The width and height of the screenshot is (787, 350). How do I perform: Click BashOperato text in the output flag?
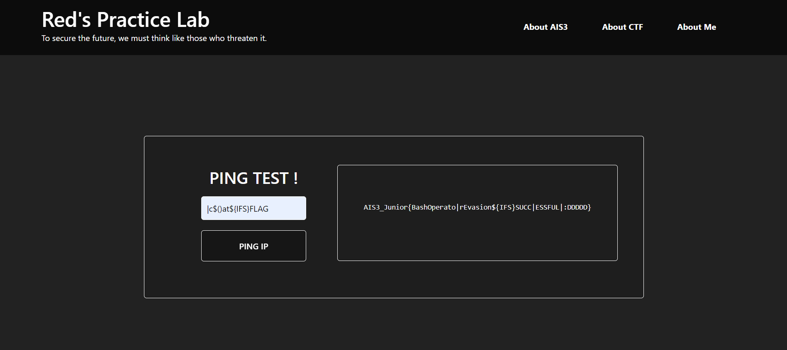tap(433, 207)
